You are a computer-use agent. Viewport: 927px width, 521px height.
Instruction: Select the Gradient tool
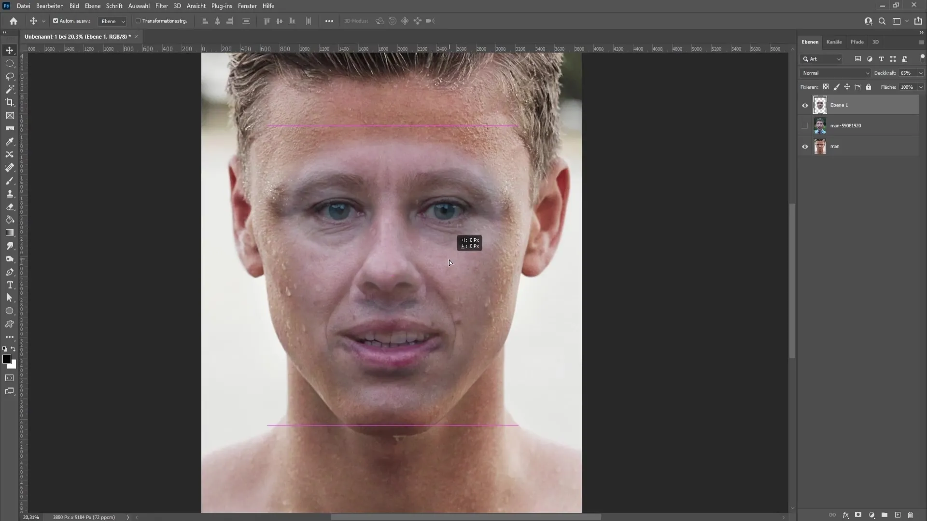coord(10,232)
